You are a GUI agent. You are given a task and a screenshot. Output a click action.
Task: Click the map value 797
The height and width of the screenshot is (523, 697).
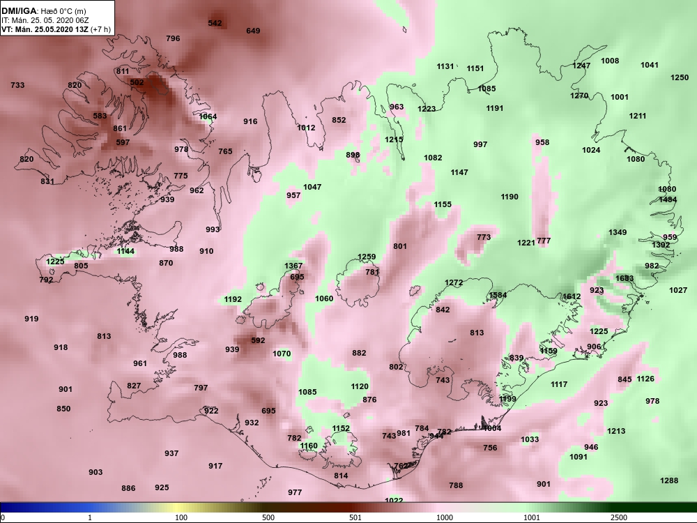tap(201, 388)
